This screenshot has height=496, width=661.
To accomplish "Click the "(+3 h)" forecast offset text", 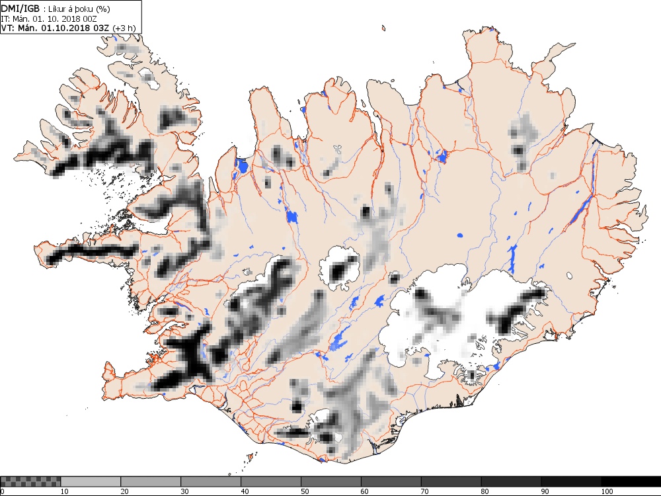I will click(124, 28).
